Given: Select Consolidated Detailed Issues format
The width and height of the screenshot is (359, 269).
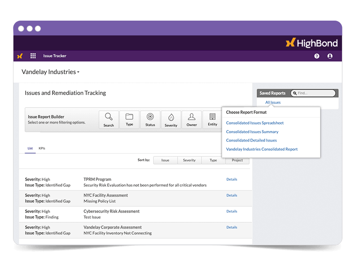Looking at the screenshot, I should click(251, 140).
